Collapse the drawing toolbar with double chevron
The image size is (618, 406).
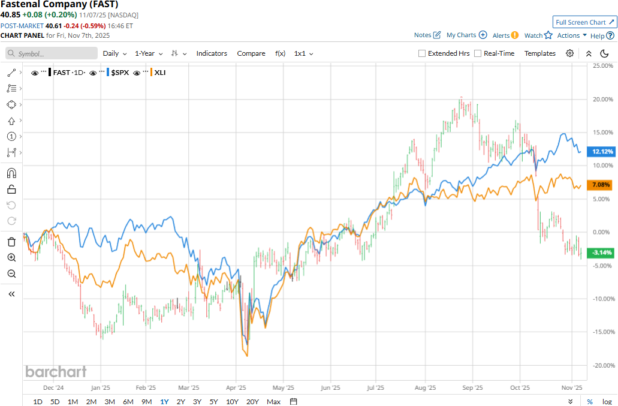click(11, 294)
